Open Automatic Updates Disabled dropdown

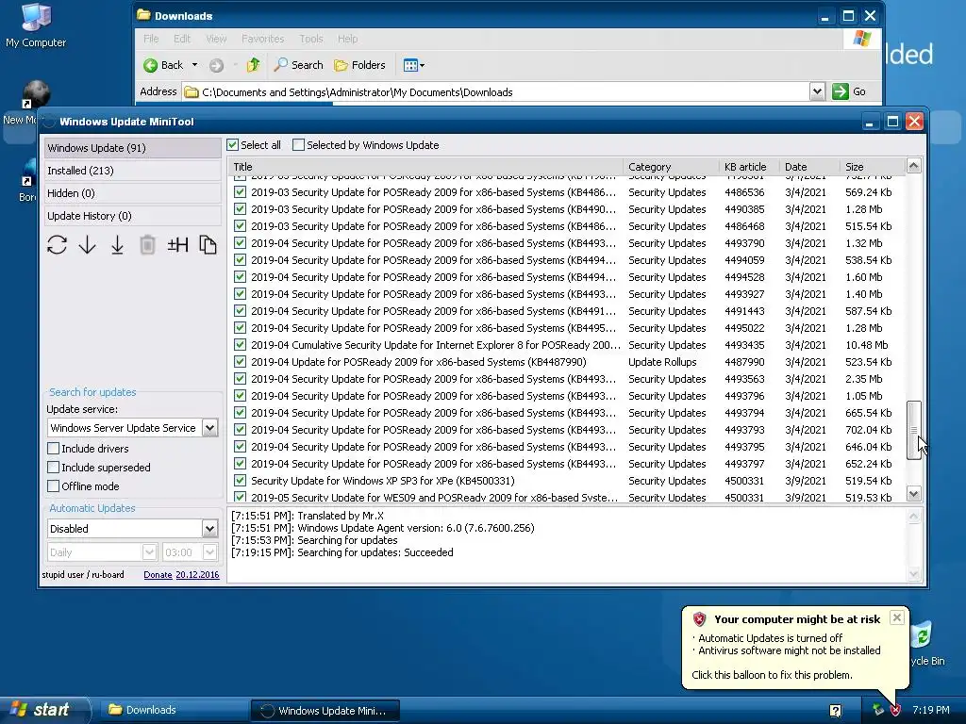209,528
